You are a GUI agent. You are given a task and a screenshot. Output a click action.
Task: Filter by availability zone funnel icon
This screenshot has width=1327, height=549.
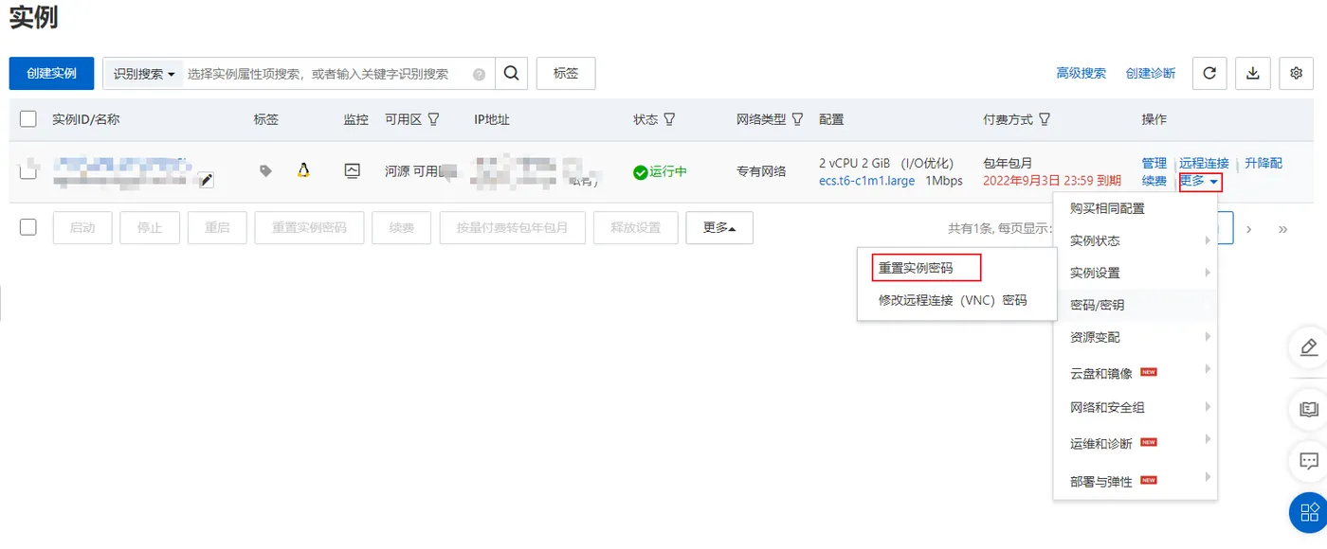pyautogui.click(x=434, y=119)
